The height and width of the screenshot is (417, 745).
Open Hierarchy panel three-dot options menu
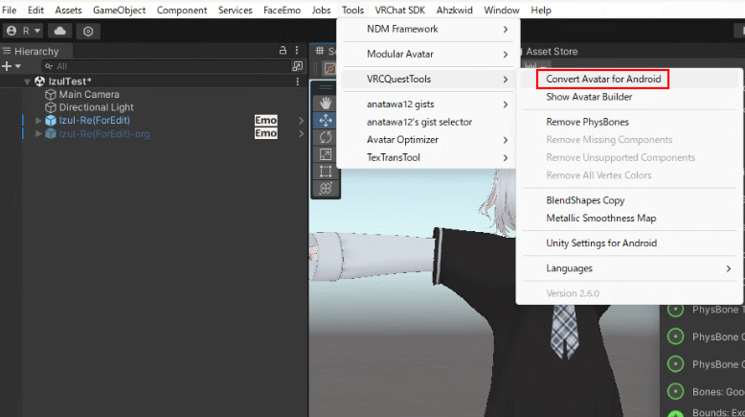coord(297,51)
